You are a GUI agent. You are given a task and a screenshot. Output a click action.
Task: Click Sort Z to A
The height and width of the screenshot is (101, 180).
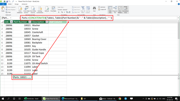76,10
